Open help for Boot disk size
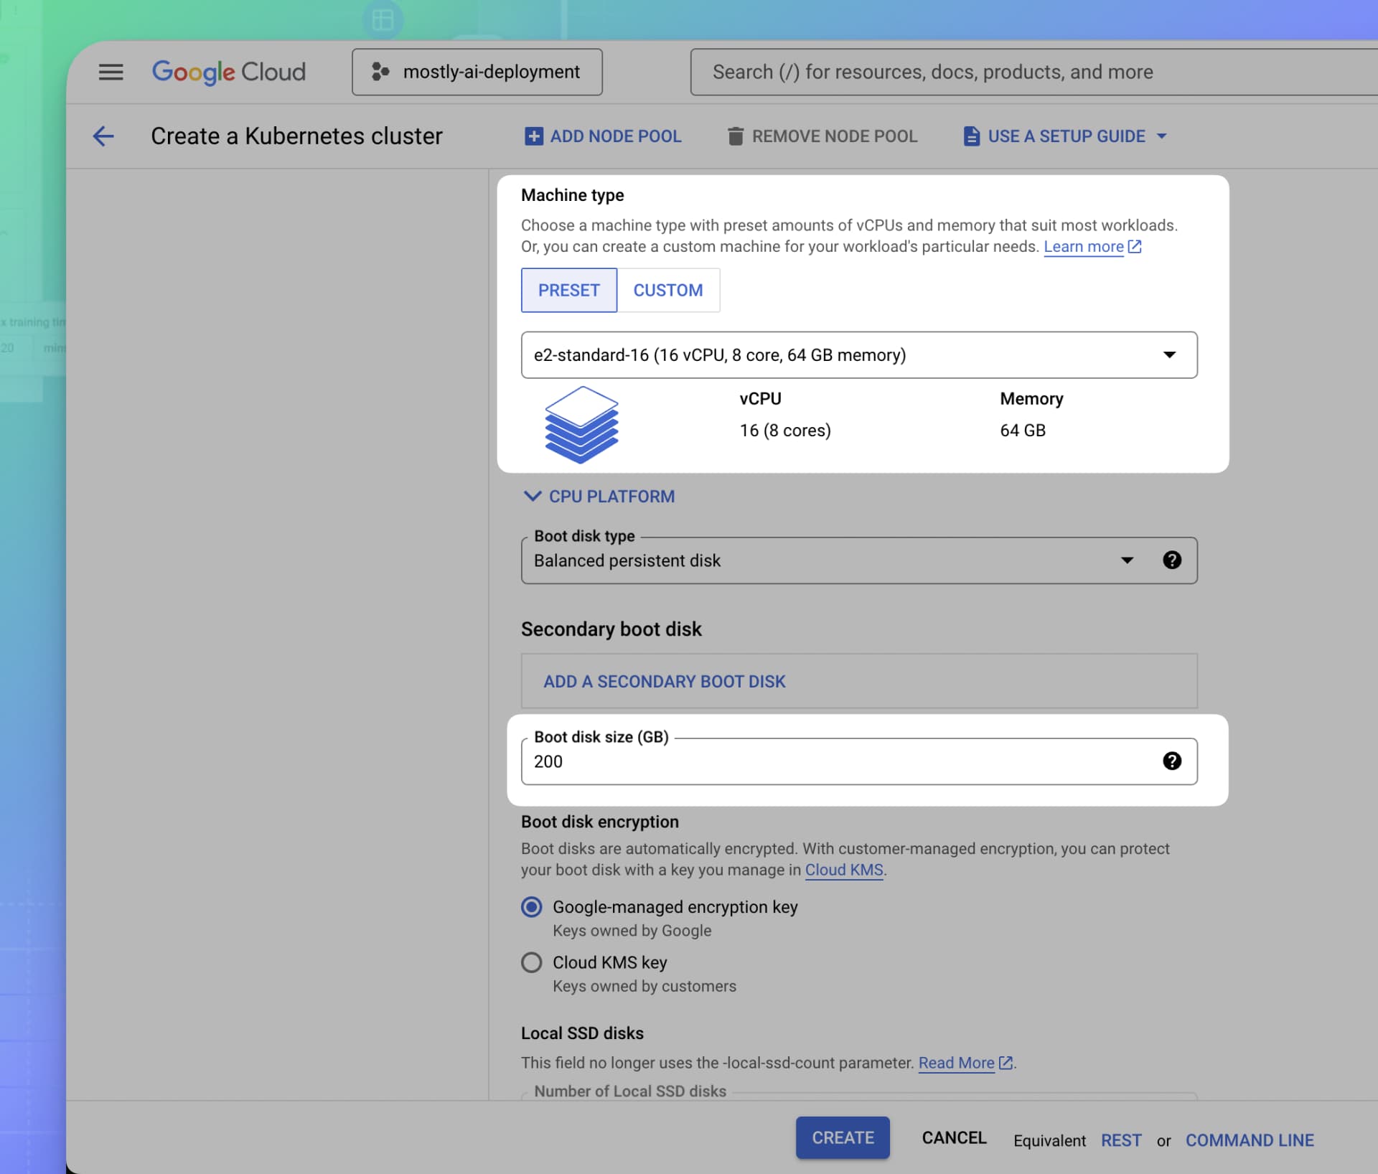 click(x=1172, y=761)
